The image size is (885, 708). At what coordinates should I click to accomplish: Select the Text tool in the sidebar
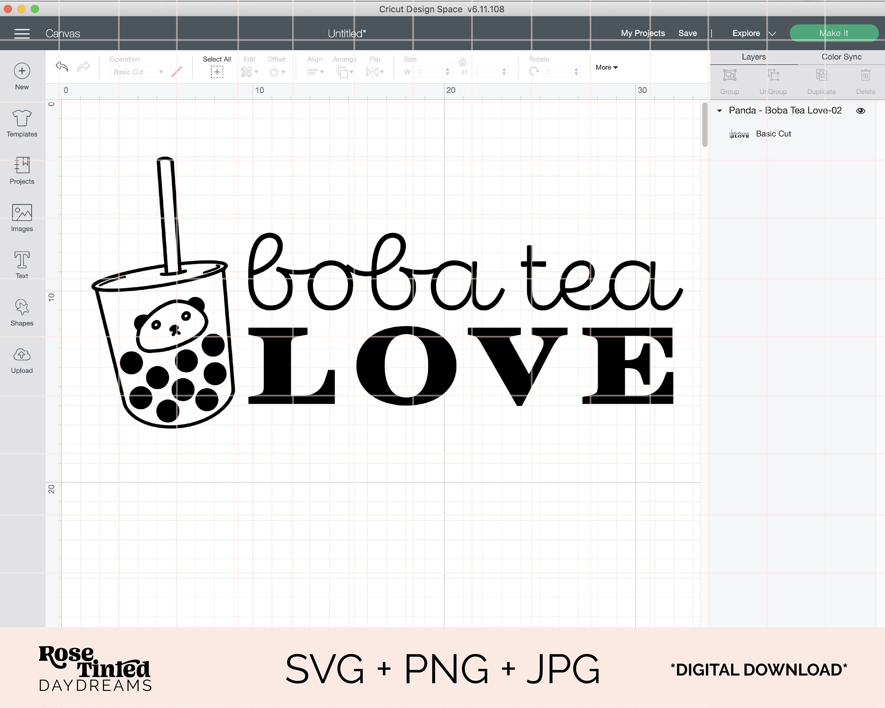pyautogui.click(x=22, y=265)
